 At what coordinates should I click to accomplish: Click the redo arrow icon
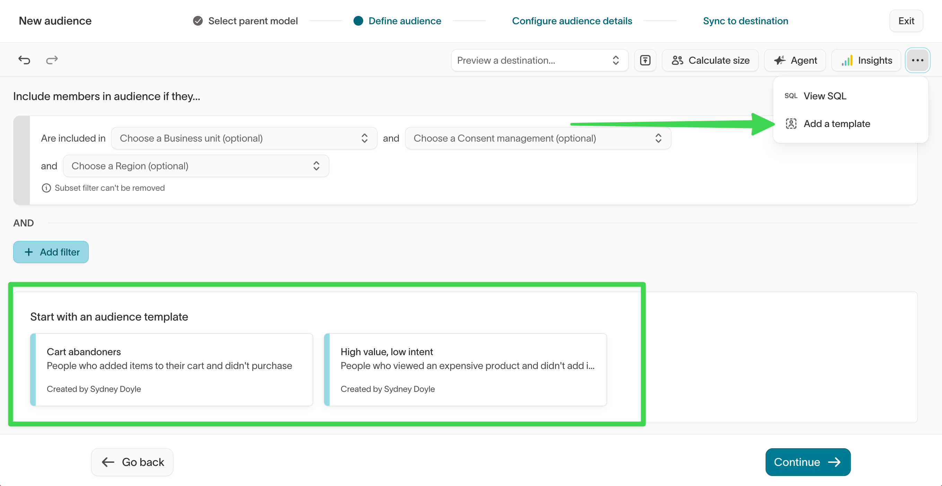pos(52,60)
